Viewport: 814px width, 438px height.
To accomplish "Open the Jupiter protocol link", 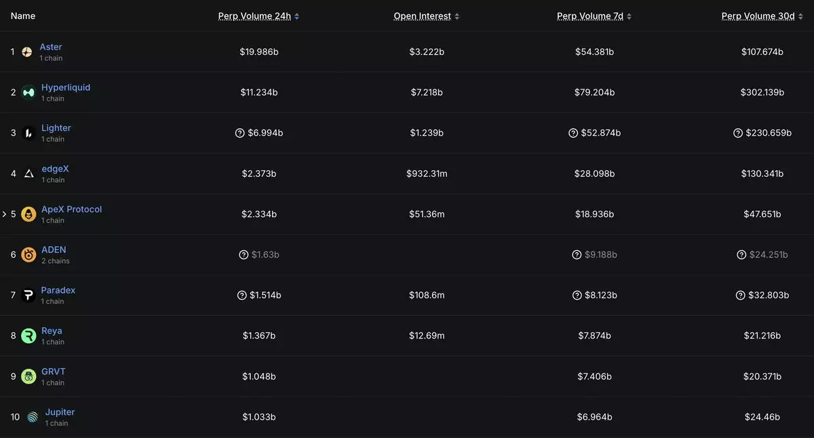I will click(60, 412).
